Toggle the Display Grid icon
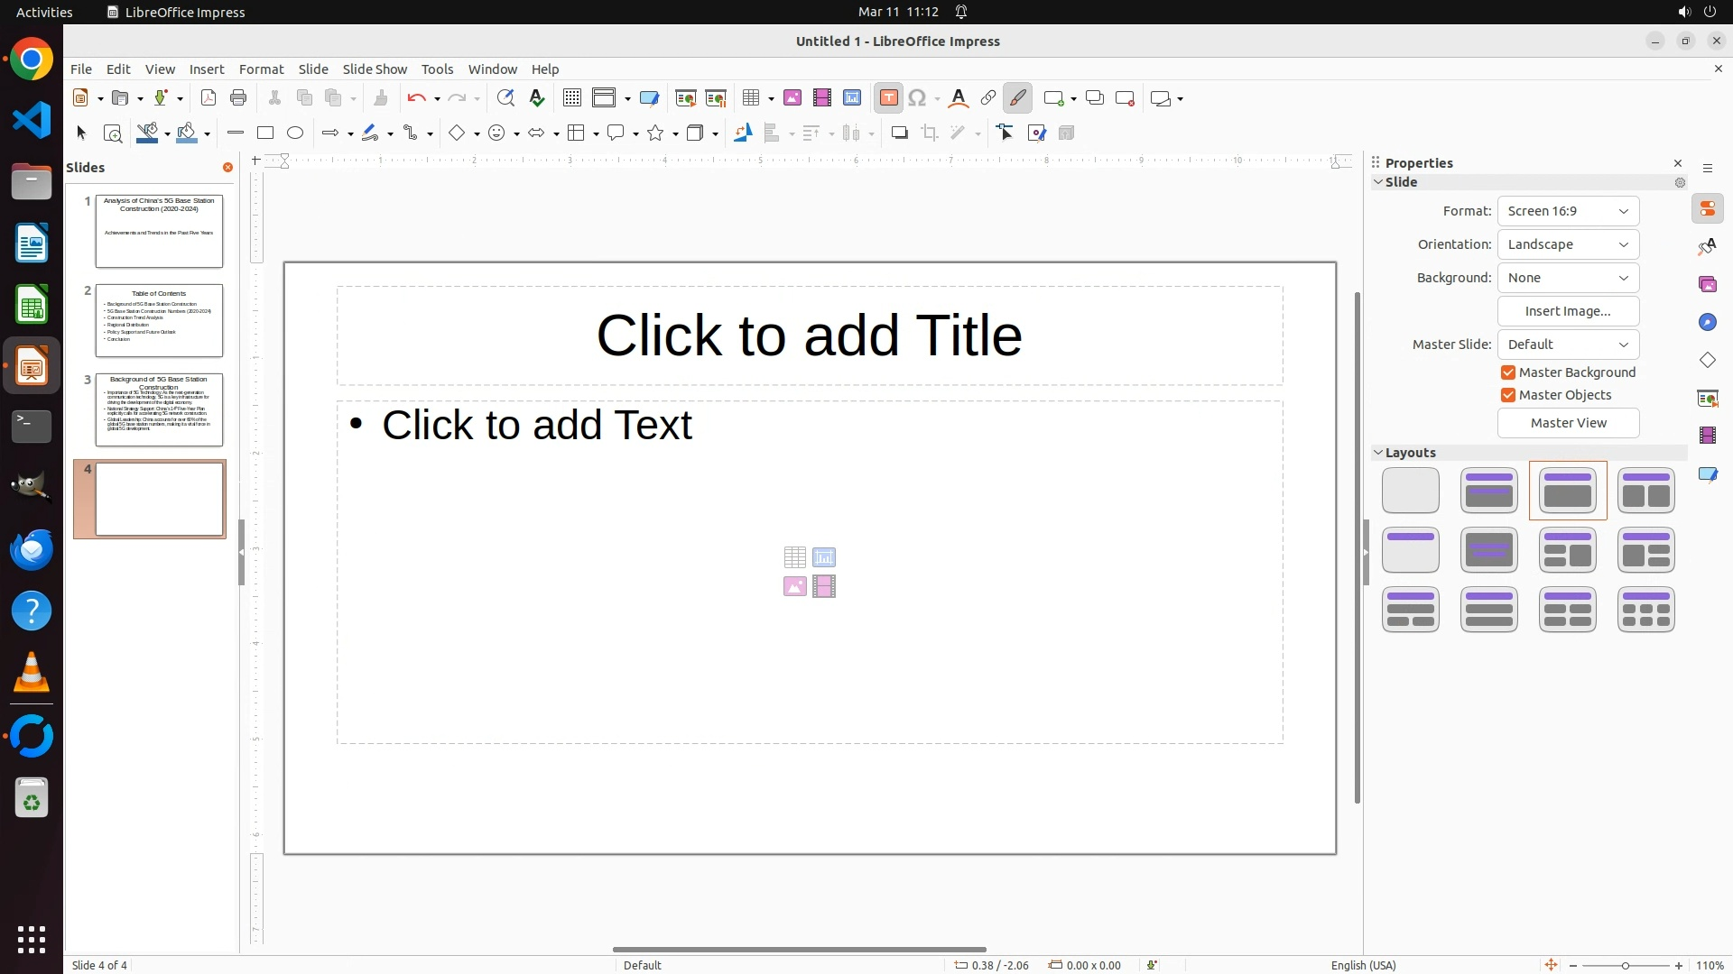Viewport: 1733px width, 974px height. coord(572,98)
